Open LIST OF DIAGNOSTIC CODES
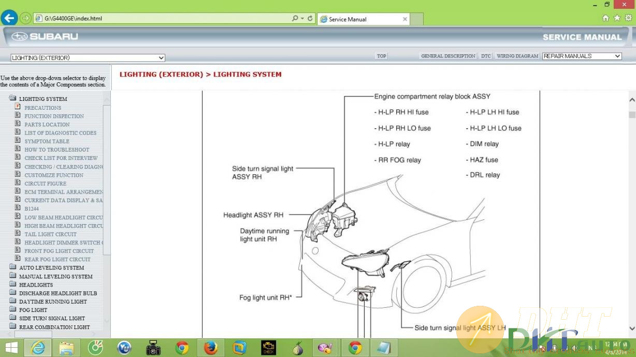 click(60, 133)
